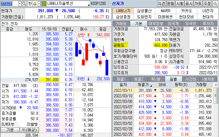Click the 신저가 status label
This screenshot has width=219, height=137.
[118, 3]
